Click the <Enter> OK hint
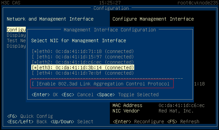219x130 pixels. click(x=45, y=95)
